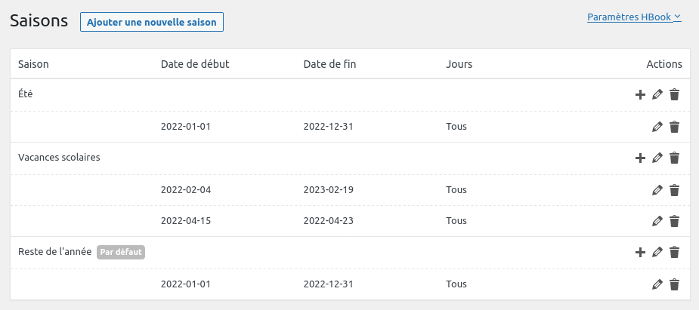Screen dimensions: 699x310
Task: Delete the Vacances scolaires season
Action: click(675, 158)
